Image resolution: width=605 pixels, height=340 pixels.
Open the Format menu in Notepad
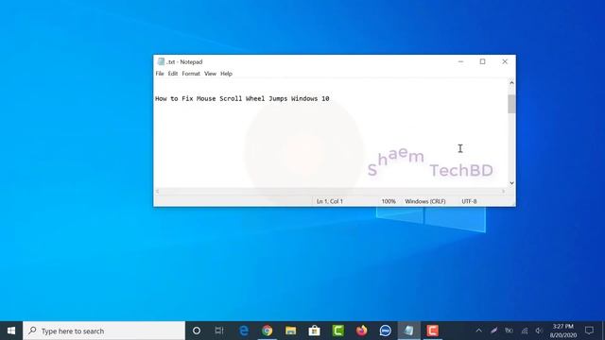pyautogui.click(x=191, y=74)
